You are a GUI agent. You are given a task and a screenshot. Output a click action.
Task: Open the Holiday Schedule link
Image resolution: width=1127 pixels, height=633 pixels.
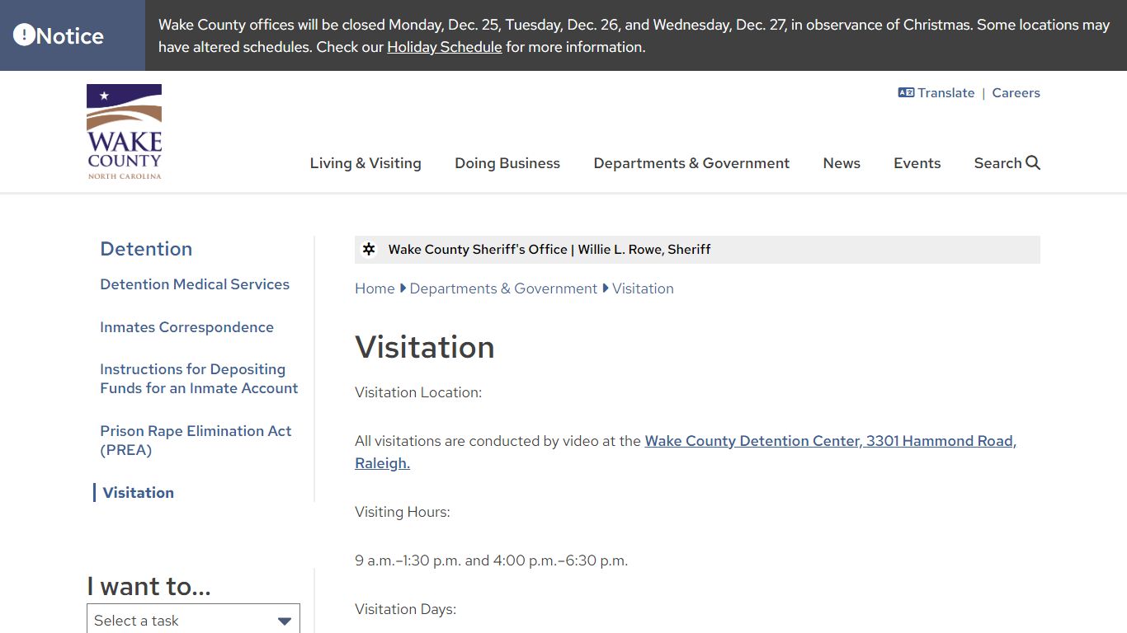pyautogui.click(x=445, y=47)
